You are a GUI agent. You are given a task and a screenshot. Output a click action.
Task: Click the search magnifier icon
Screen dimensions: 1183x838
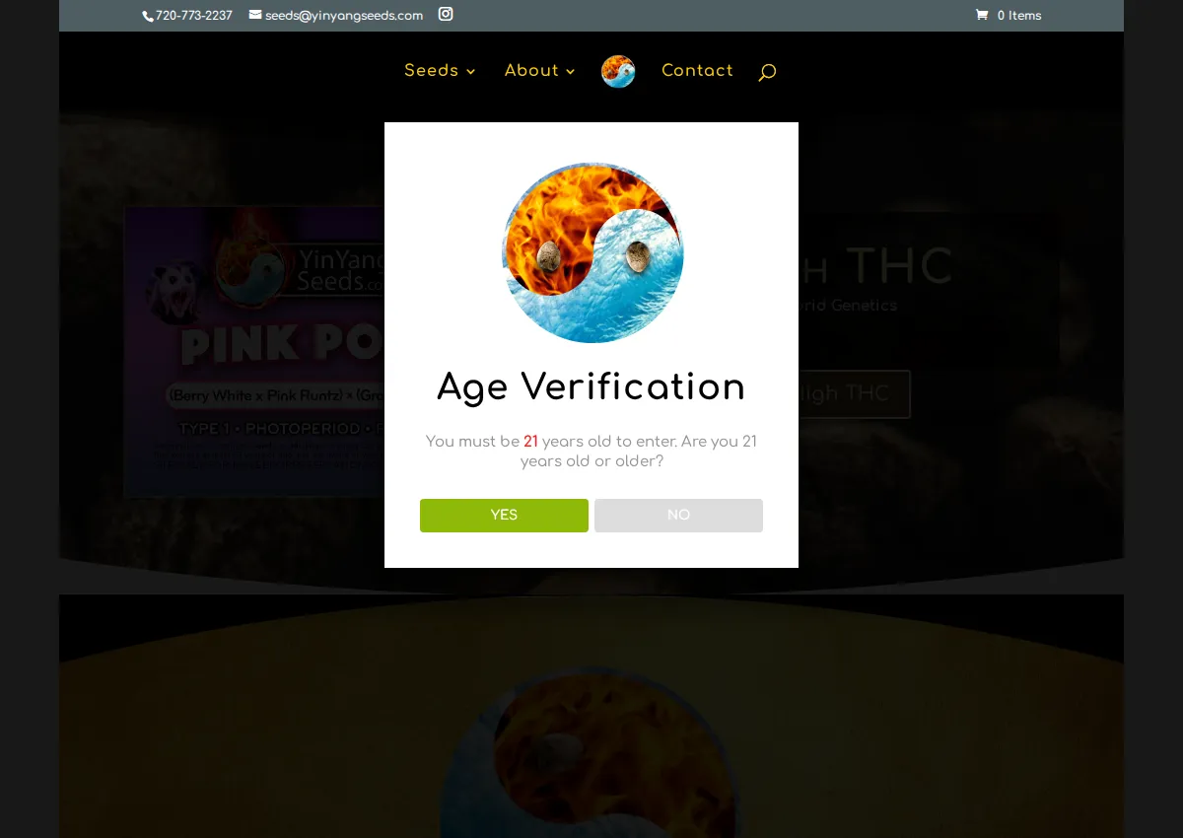[767, 72]
